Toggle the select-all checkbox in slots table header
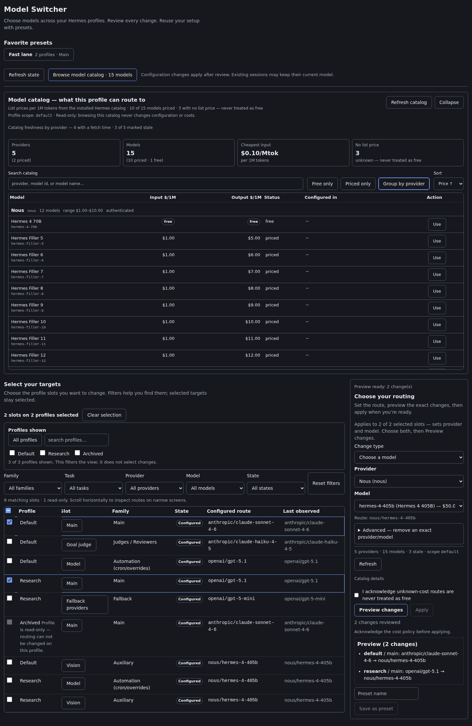The width and height of the screenshot is (472, 726). pos(8,510)
